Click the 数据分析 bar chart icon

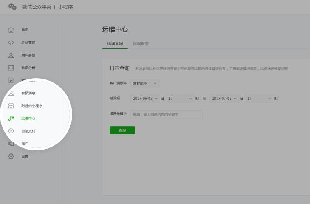point(11,68)
